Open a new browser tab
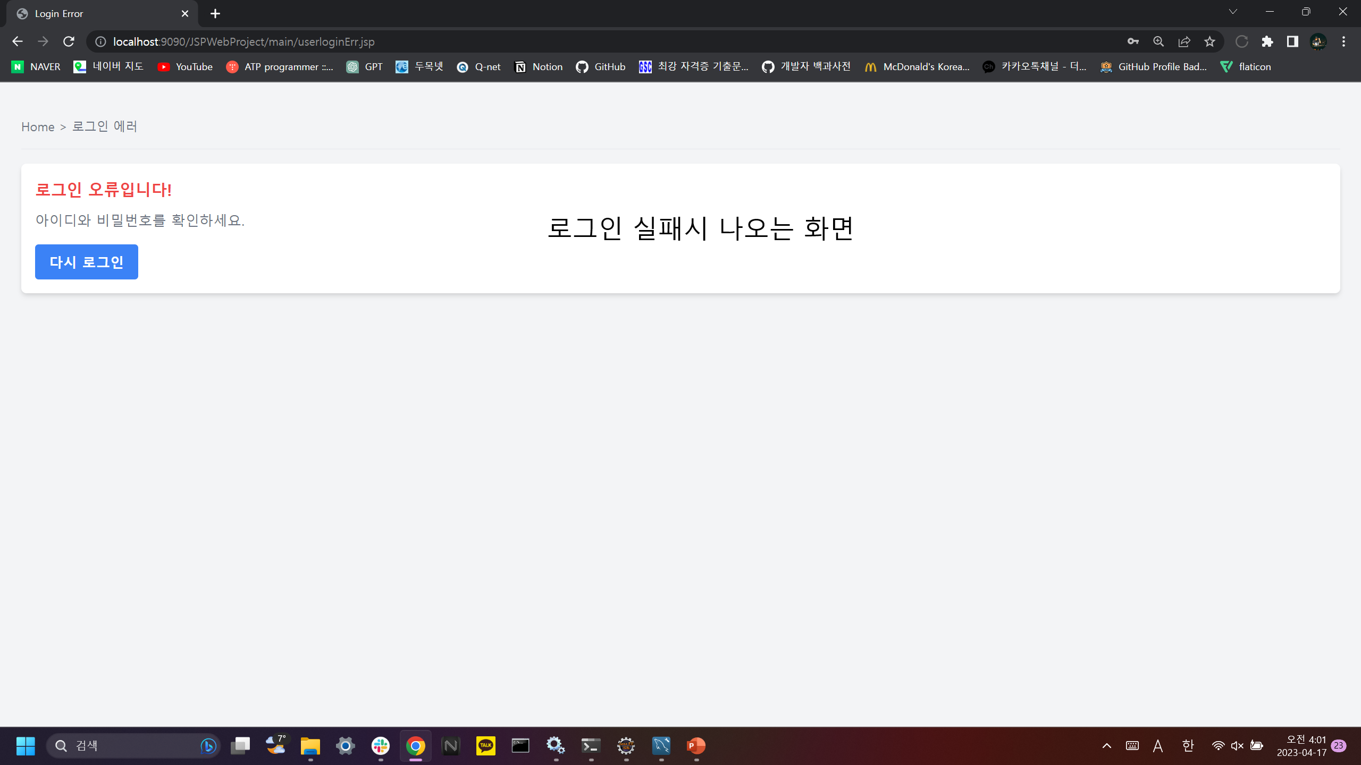This screenshot has width=1361, height=765. [x=215, y=14]
